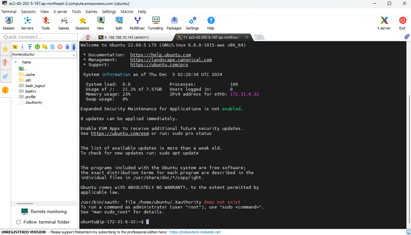This screenshot has width=411, height=235.
Task: Open the Tunneling tool
Action: (155, 23)
